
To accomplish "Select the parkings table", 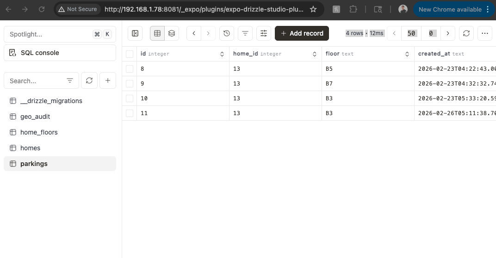I will coord(60,164).
